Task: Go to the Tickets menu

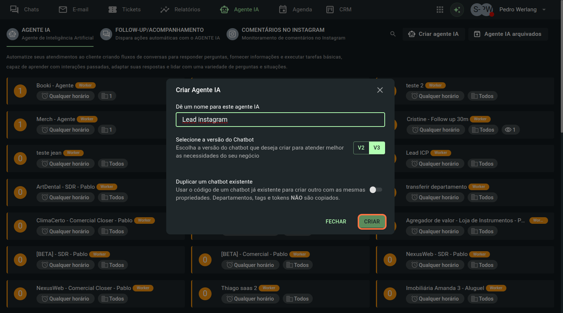Action: point(125,10)
